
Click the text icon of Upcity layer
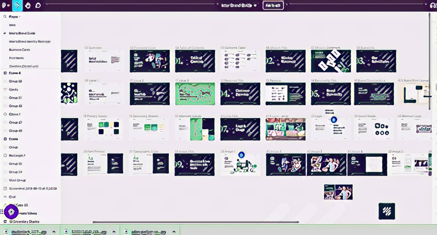5,89
